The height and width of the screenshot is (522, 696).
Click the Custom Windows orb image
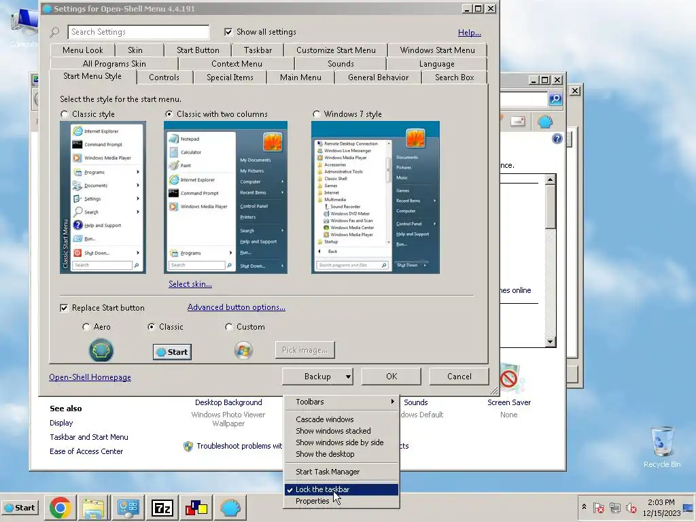click(x=243, y=351)
